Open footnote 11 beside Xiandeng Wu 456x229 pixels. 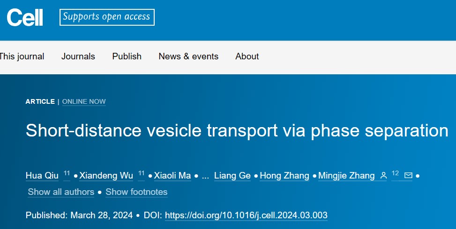point(142,173)
